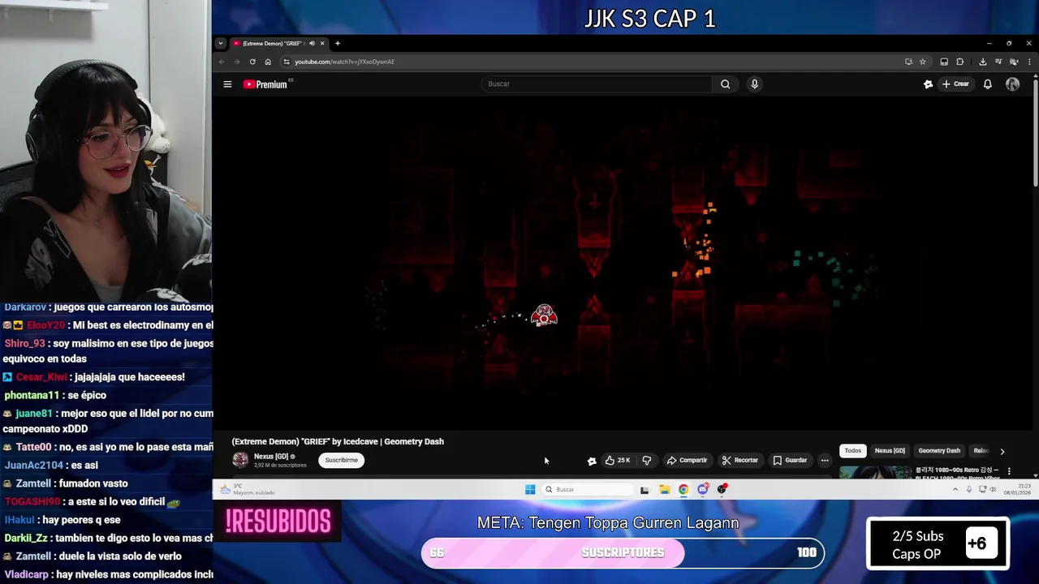Open Chrome from the Windows taskbar
The width and height of the screenshot is (1039, 584).
(683, 489)
